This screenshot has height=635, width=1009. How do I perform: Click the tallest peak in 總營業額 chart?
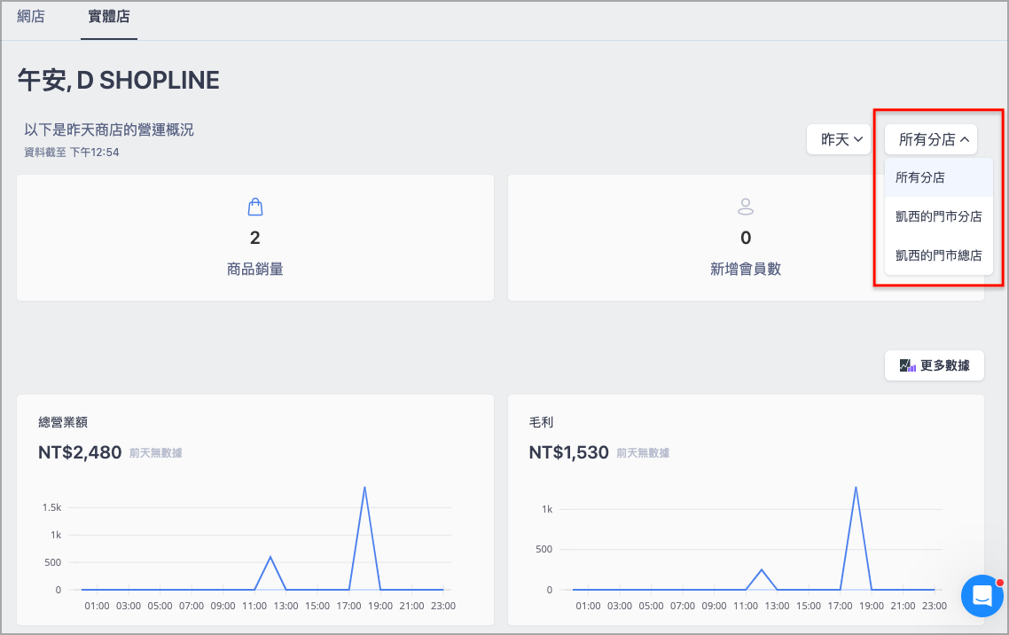365,489
